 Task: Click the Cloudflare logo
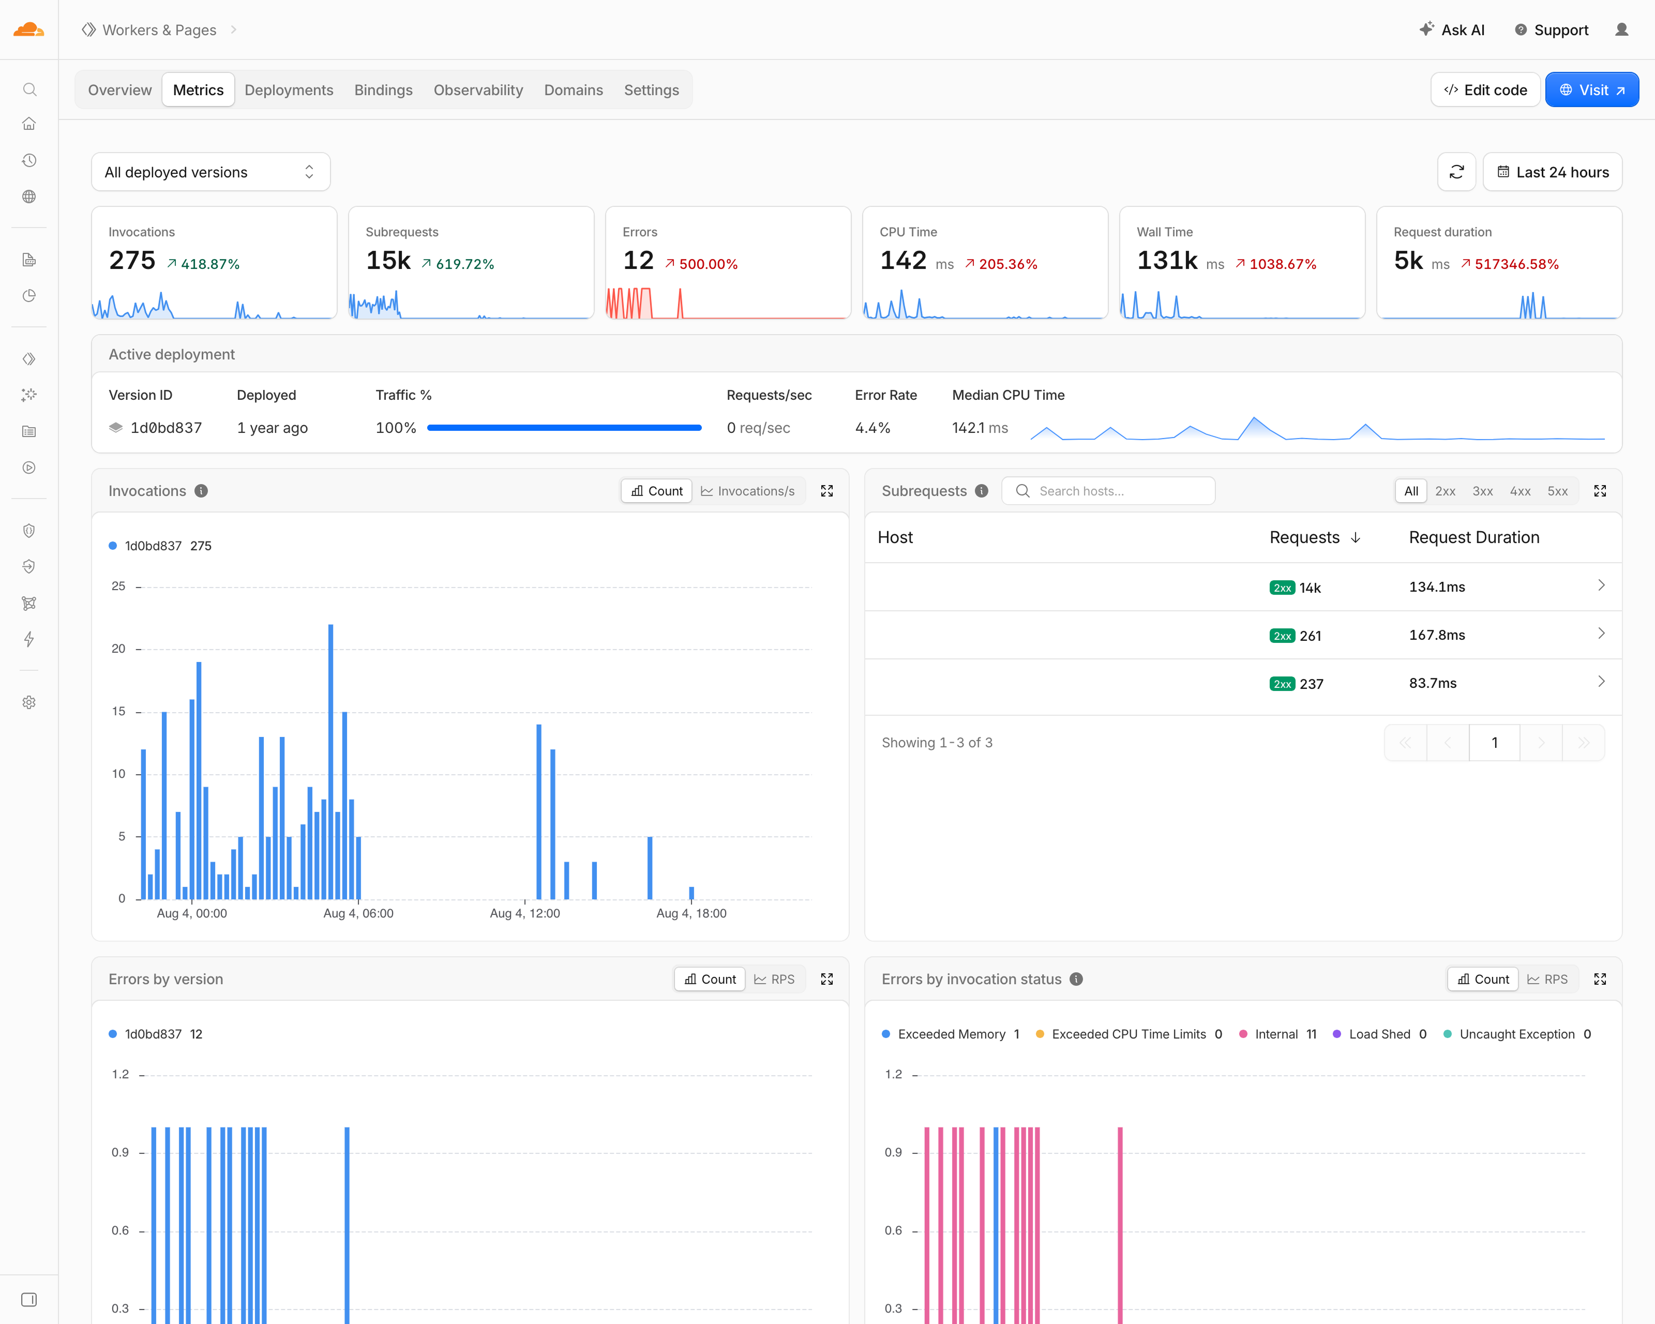point(28,30)
